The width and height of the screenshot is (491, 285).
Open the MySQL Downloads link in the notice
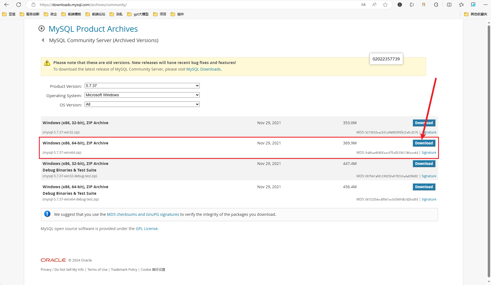tap(204, 69)
